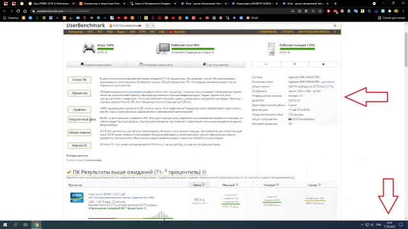Screen dimensions: 408x229
Task: Click the RUS-Пользователь link in page header
Action: (x=125, y=25)
